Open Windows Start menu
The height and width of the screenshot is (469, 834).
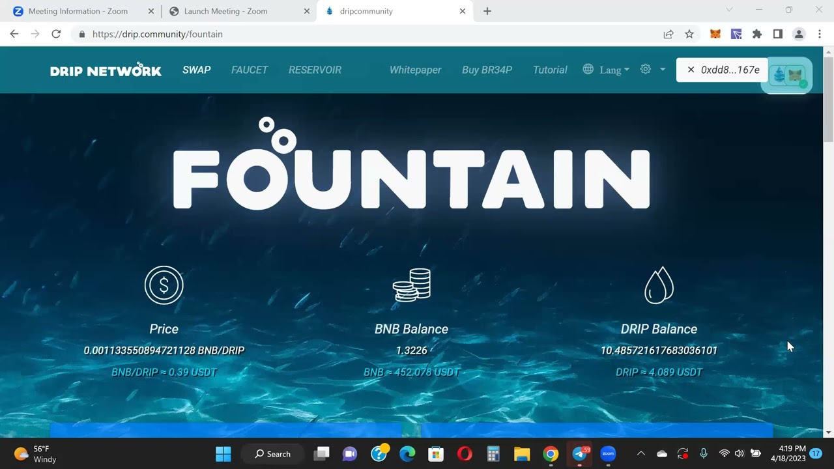[223, 454]
